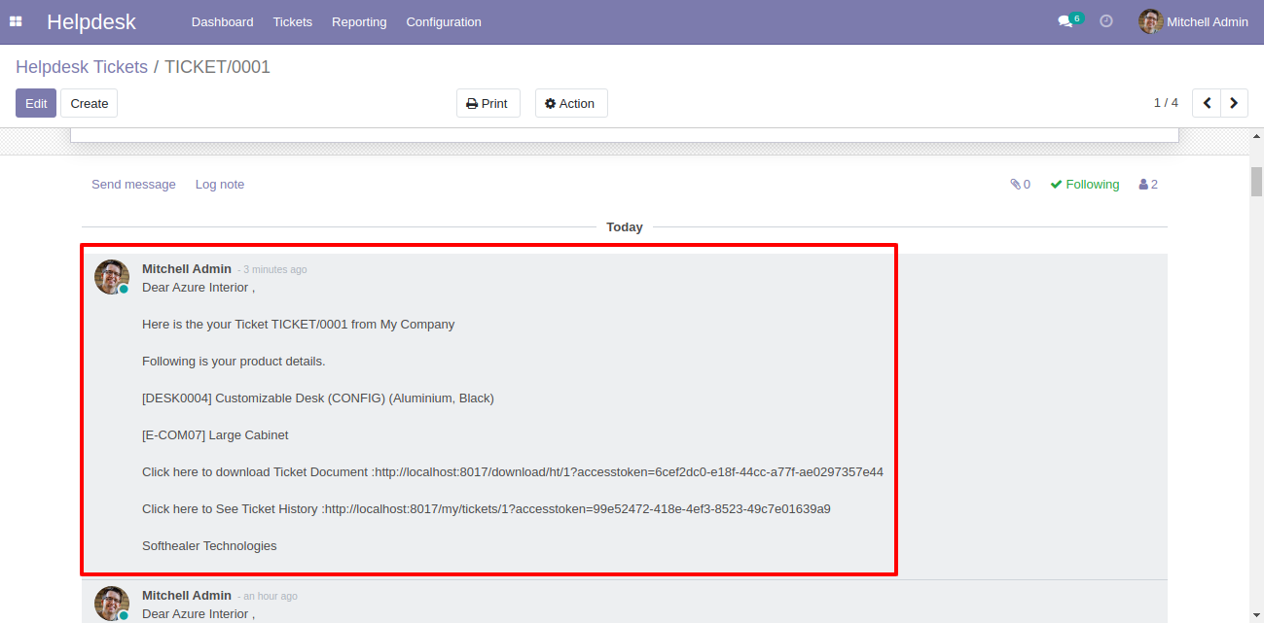Click the 'Today' date separator label
The height and width of the screenshot is (623, 1264).
625,226
